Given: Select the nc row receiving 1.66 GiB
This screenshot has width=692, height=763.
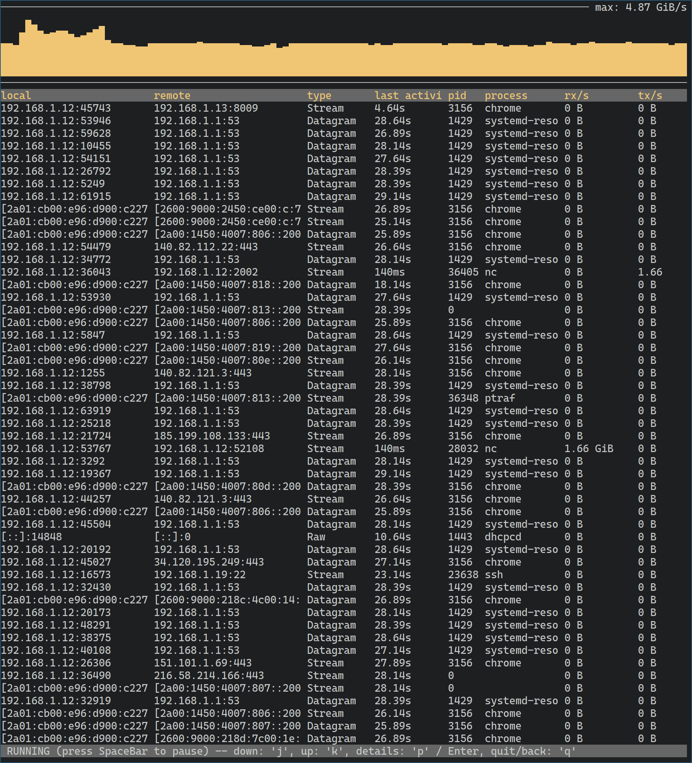Looking at the screenshot, I should [588, 449].
